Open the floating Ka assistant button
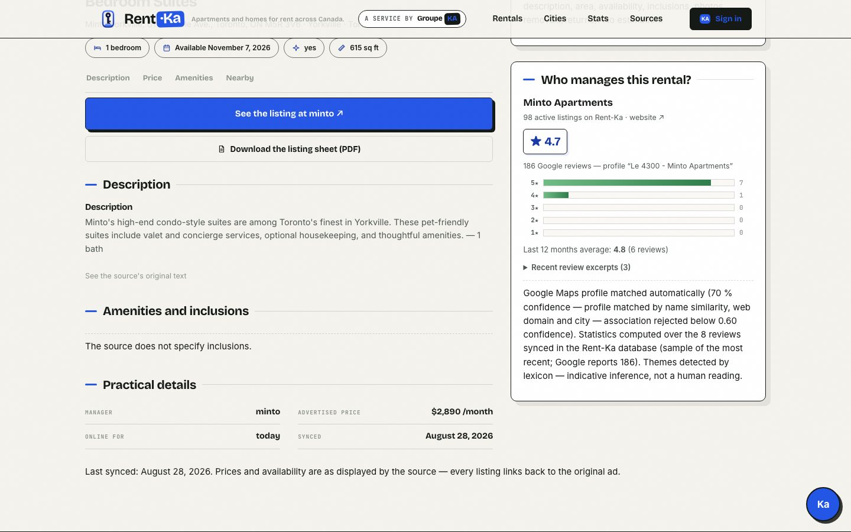Image resolution: width=851 pixels, height=532 pixels. point(823,504)
